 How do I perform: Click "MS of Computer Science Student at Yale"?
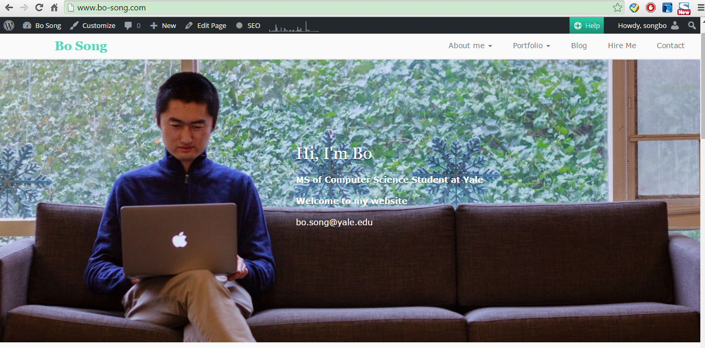(389, 180)
